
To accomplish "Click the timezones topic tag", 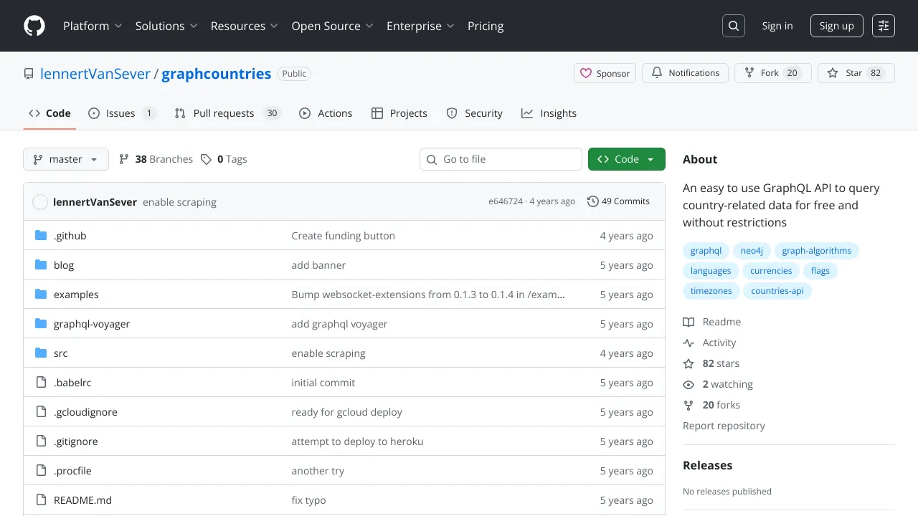I will click(711, 291).
